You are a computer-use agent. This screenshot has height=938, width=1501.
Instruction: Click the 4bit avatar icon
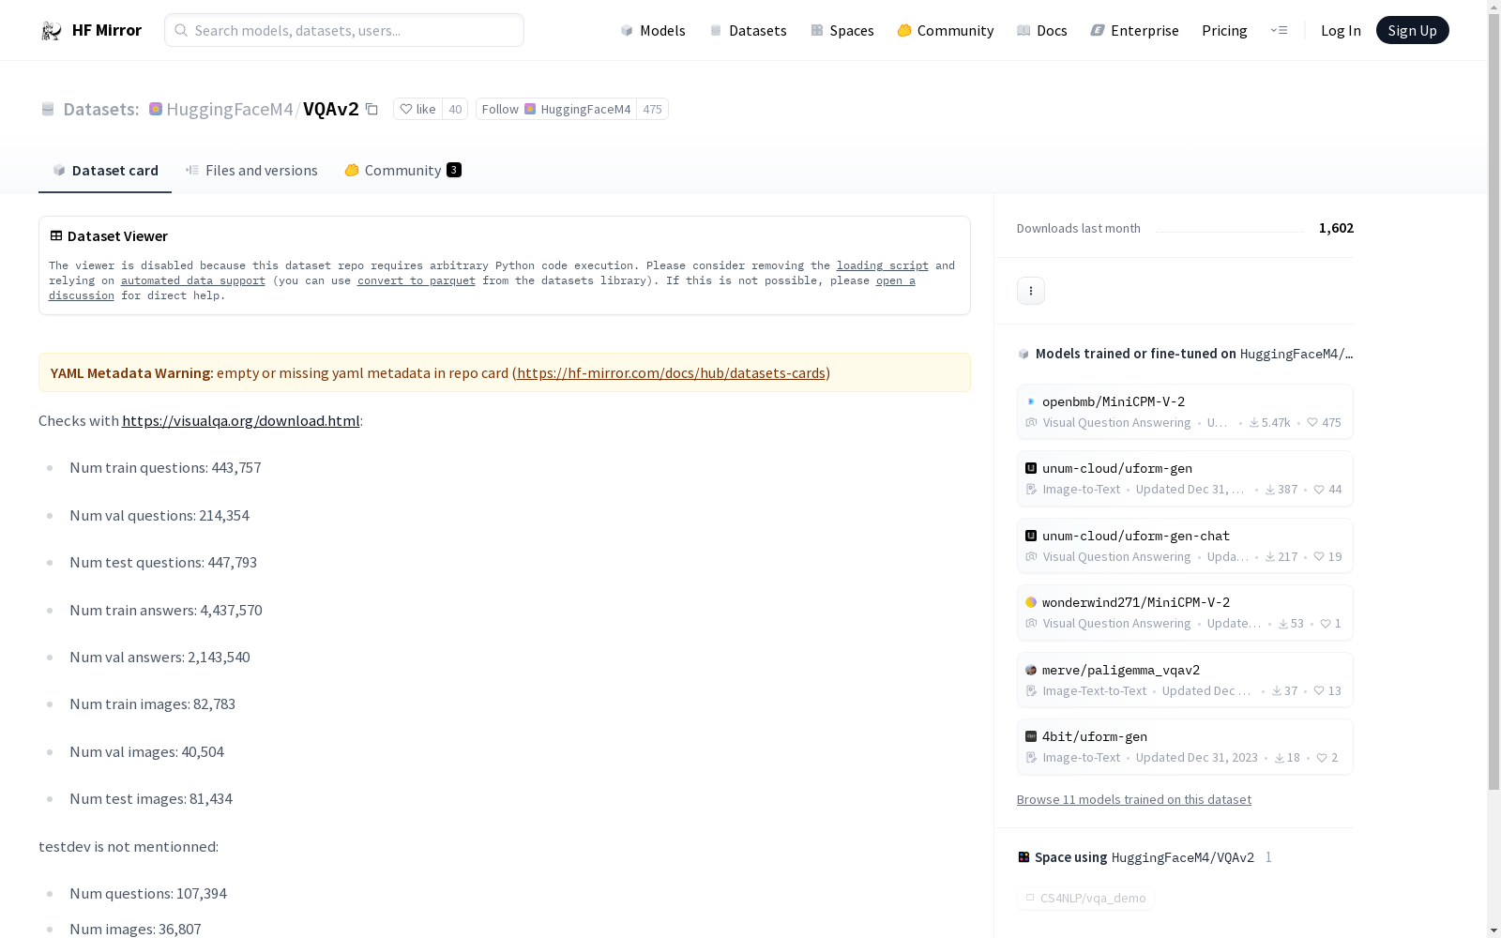1031,736
